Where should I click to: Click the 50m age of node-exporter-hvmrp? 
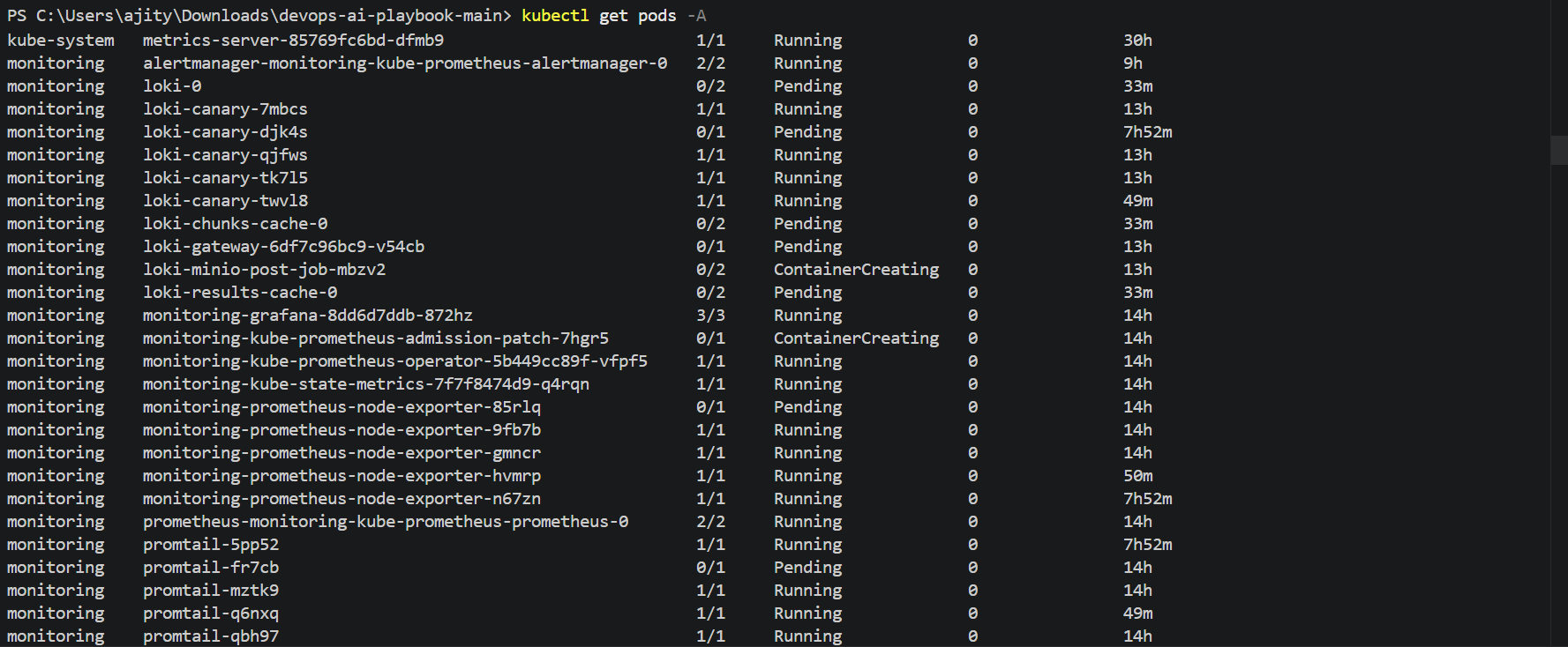pos(1138,476)
